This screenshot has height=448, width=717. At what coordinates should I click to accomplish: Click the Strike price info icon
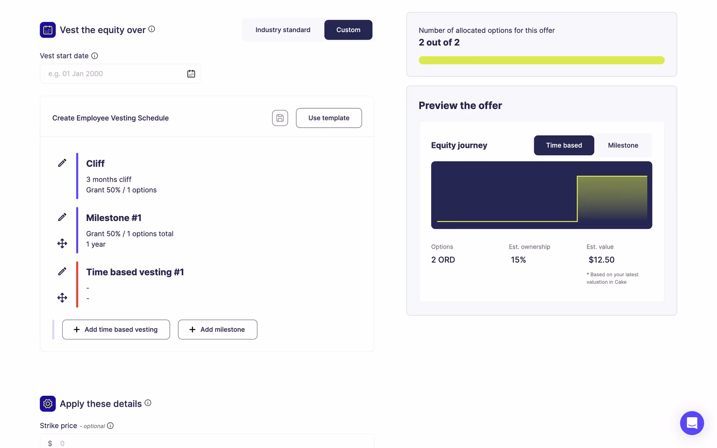(x=110, y=426)
